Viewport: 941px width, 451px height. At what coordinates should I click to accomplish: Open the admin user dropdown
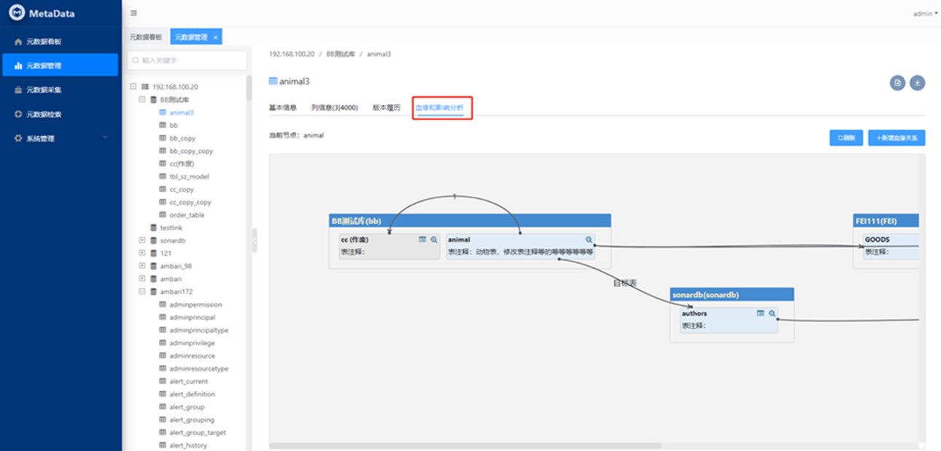[x=925, y=14]
